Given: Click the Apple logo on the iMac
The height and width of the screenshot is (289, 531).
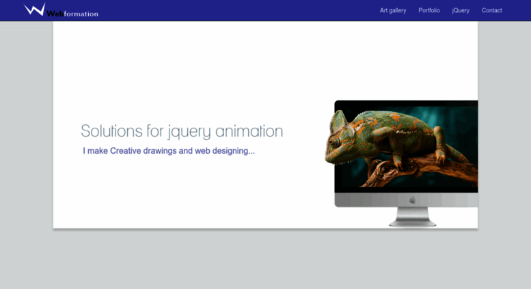Looking at the screenshot, I should pyautogui.click(x=412, y=200).
